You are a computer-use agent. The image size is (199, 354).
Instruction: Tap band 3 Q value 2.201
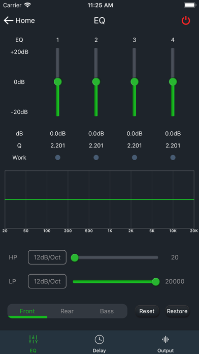point(135,145)
